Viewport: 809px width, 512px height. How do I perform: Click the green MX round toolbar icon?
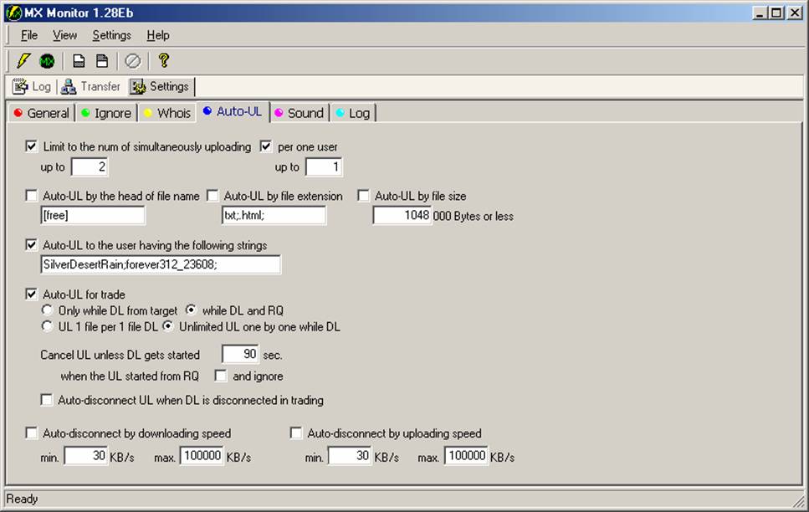[x=48, y=61]
